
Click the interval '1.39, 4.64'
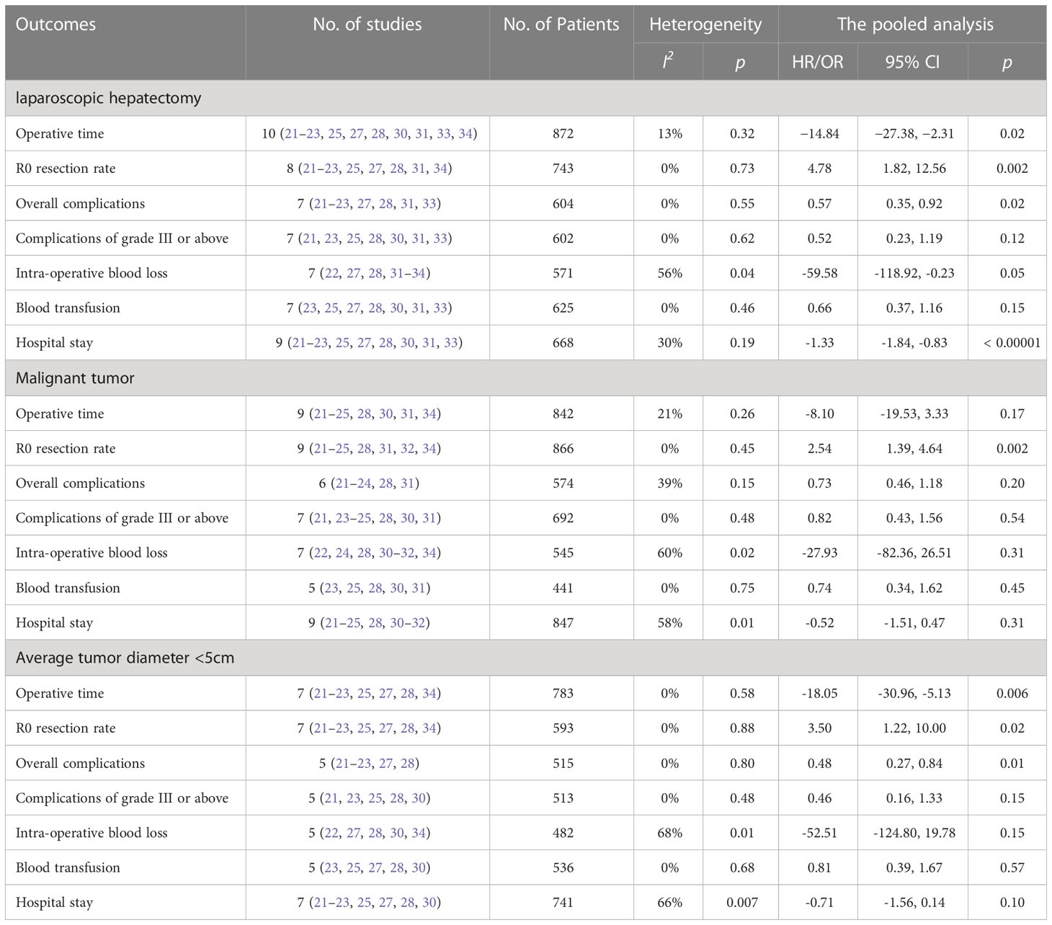coord(914,449)
